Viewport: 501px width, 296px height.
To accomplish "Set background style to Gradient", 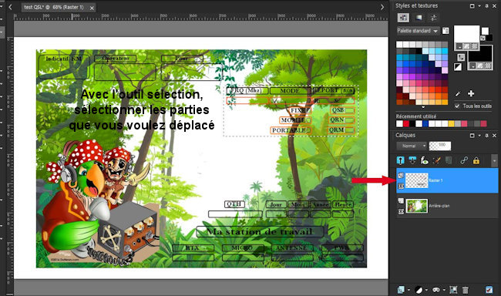I will pyautogui.click(x=480, y=66).
